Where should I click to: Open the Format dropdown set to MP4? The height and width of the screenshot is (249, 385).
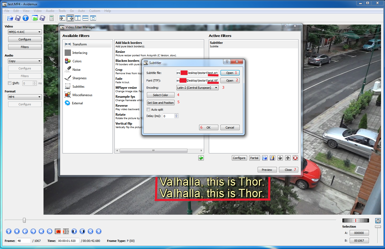coord(25,97)
